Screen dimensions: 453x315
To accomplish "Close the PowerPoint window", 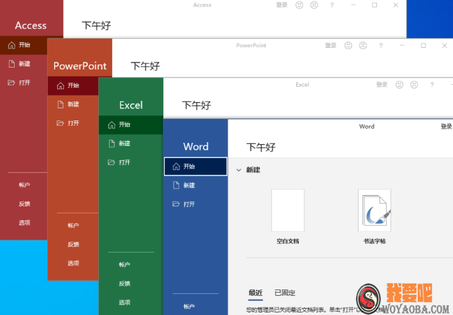I will [x=445, y=45].
